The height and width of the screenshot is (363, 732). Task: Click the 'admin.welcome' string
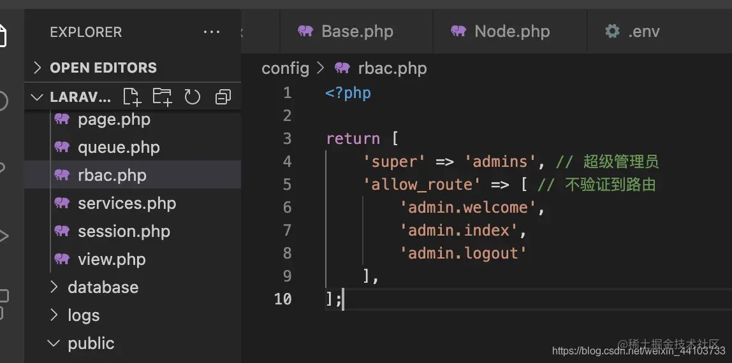(x=467, y=208)
